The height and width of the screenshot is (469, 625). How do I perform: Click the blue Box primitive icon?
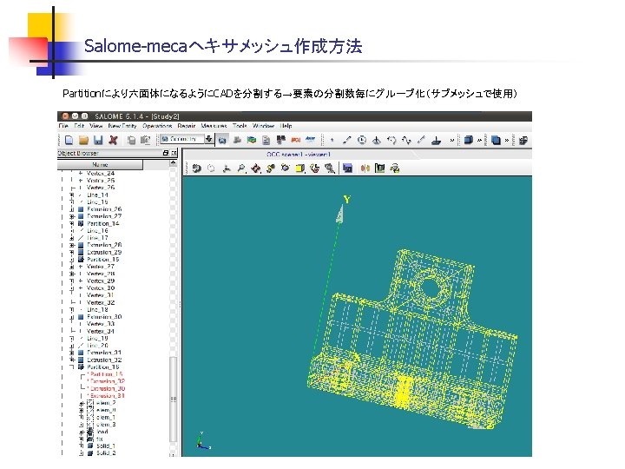click(x=469, y=140)
